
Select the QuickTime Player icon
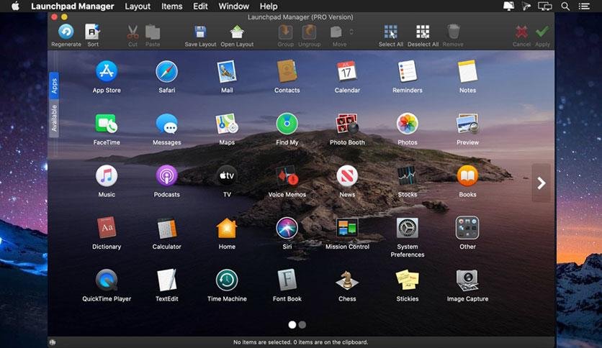(107, 280)
